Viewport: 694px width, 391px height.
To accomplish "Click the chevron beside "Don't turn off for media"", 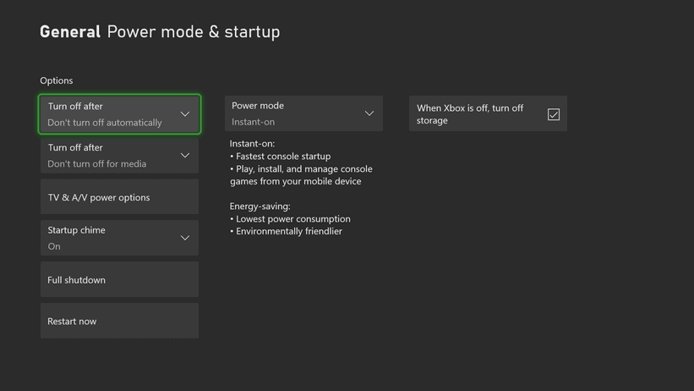I will click(x=184, y=156).
